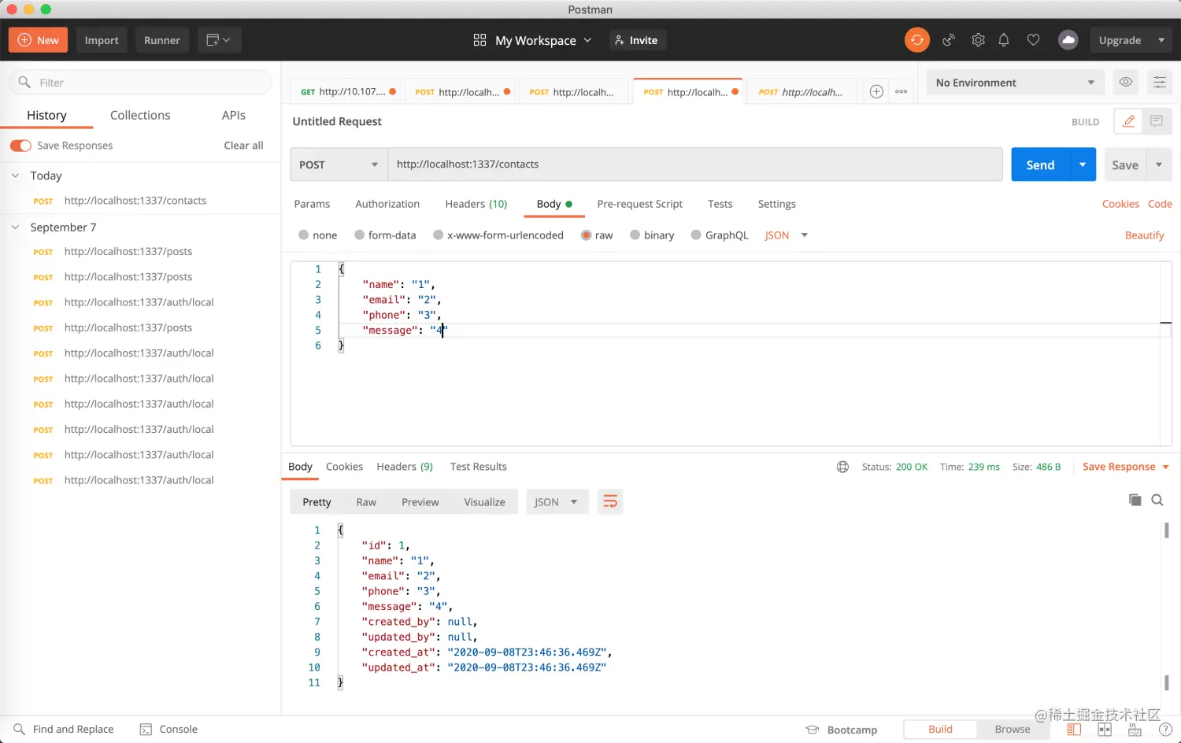Click the Send button
Viewport: 1181px width, 743px height.
(x=1040, y=164)
